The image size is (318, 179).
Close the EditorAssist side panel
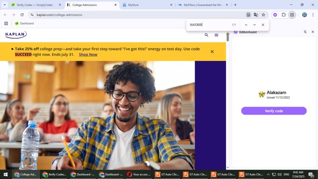click(313, 32)
